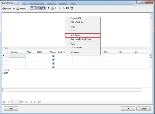Toggle Output checkbox in fourth grid row
The height and width of the screenshot is (114, 155).
coord(53,67)
